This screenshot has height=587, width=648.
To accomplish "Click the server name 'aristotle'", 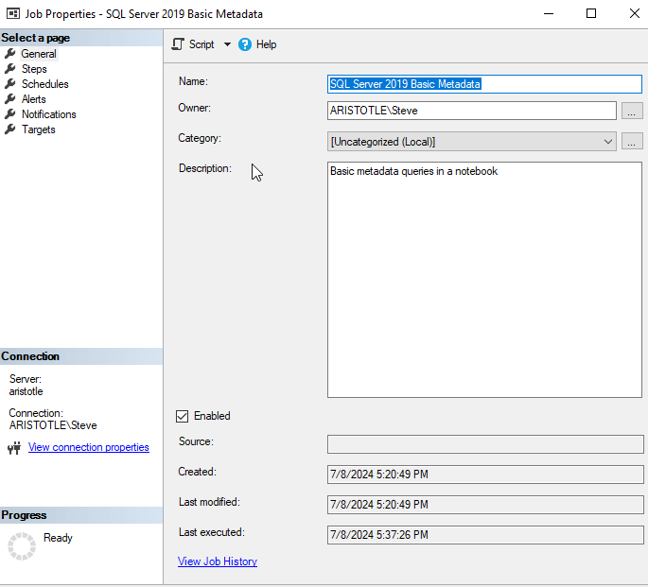I will coord(26,391).
